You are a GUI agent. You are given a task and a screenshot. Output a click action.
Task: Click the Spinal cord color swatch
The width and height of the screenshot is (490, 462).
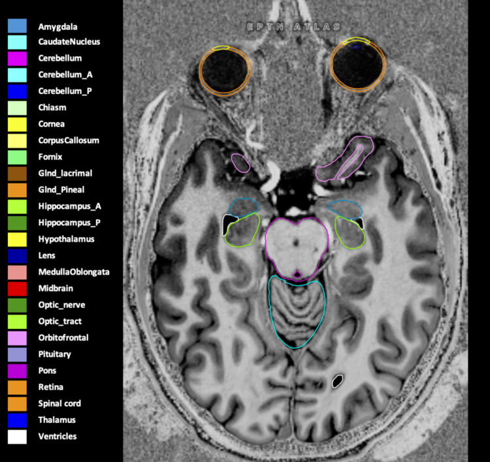[x=17, y=404]
